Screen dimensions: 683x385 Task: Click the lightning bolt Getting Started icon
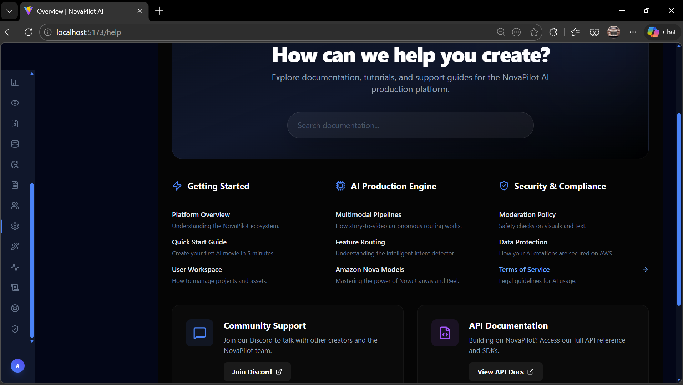[x=177, y=186]
